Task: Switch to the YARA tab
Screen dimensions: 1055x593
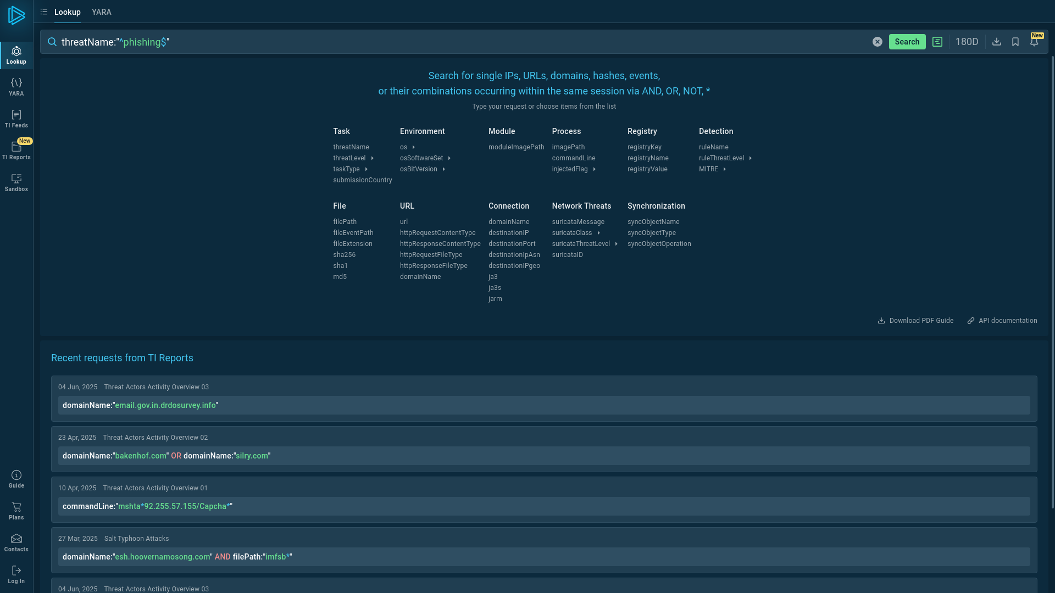Action: pos(102,12)
